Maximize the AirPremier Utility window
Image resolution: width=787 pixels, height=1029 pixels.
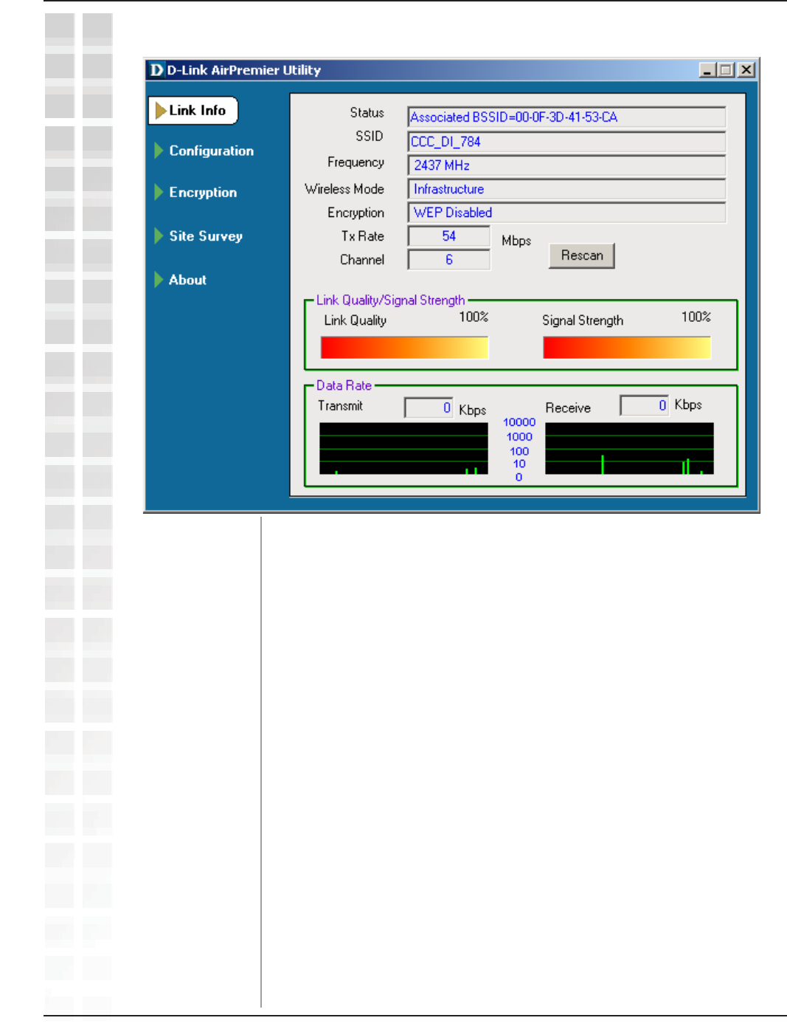(726, 70)
